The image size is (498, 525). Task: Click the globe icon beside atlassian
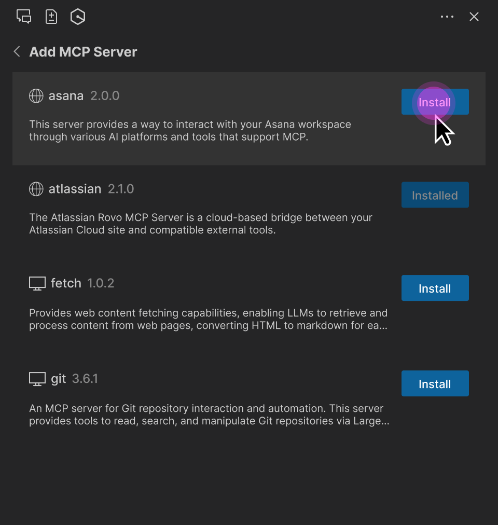(36, 189)
